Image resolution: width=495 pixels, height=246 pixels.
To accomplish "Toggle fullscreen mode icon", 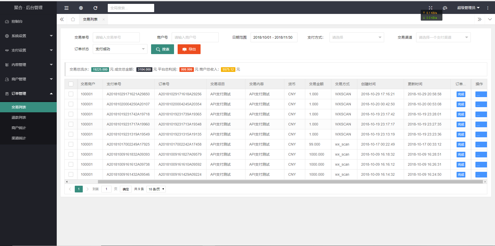I will (431, 8).
